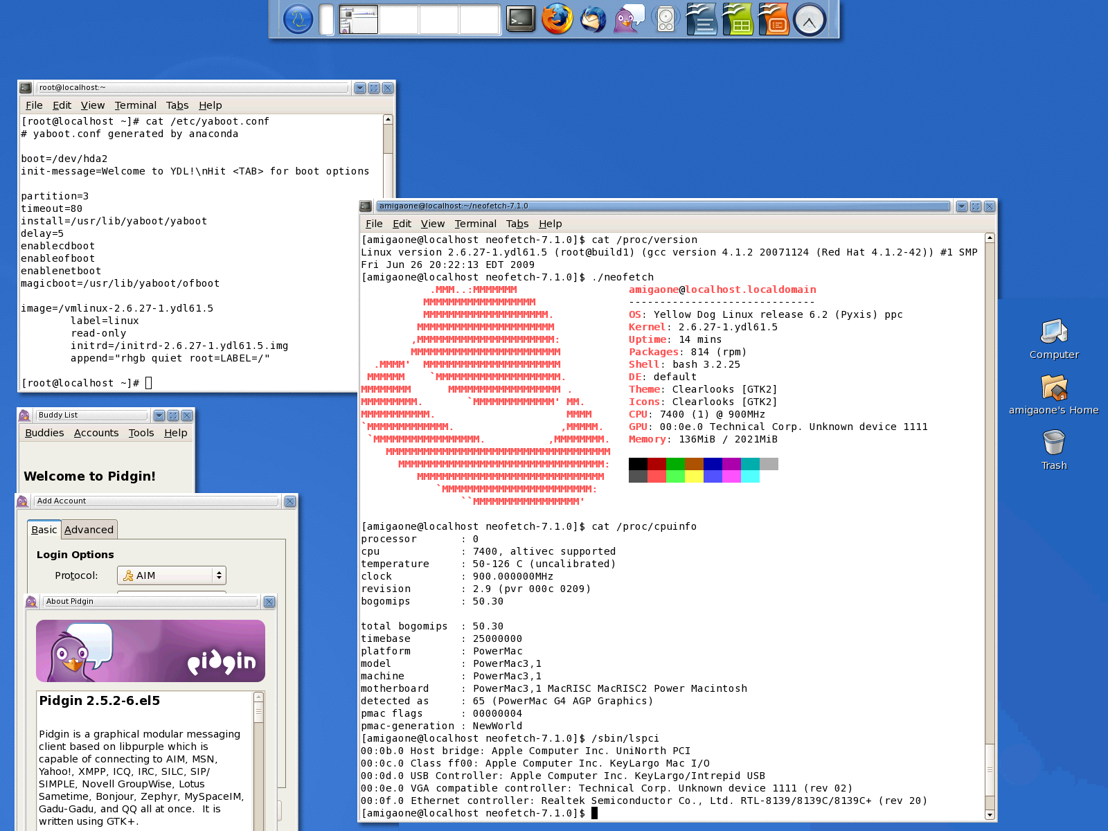
Task: Click the "Pidgin 2.5.2-6.el5" version heading
Action: pyautogui.click(x=100, y=701)
